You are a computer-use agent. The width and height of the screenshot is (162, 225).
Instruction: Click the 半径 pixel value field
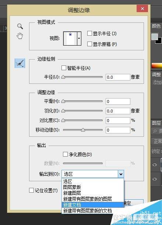118,77
